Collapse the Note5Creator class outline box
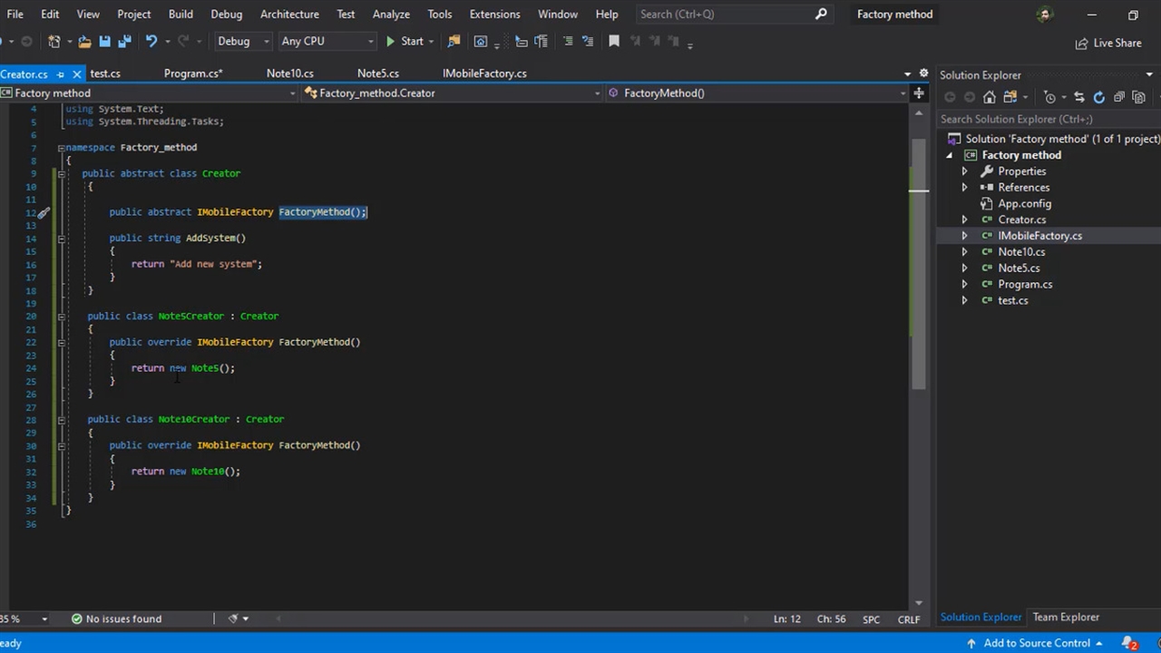Screen dimensions: 1161x653 coord(61,317)
